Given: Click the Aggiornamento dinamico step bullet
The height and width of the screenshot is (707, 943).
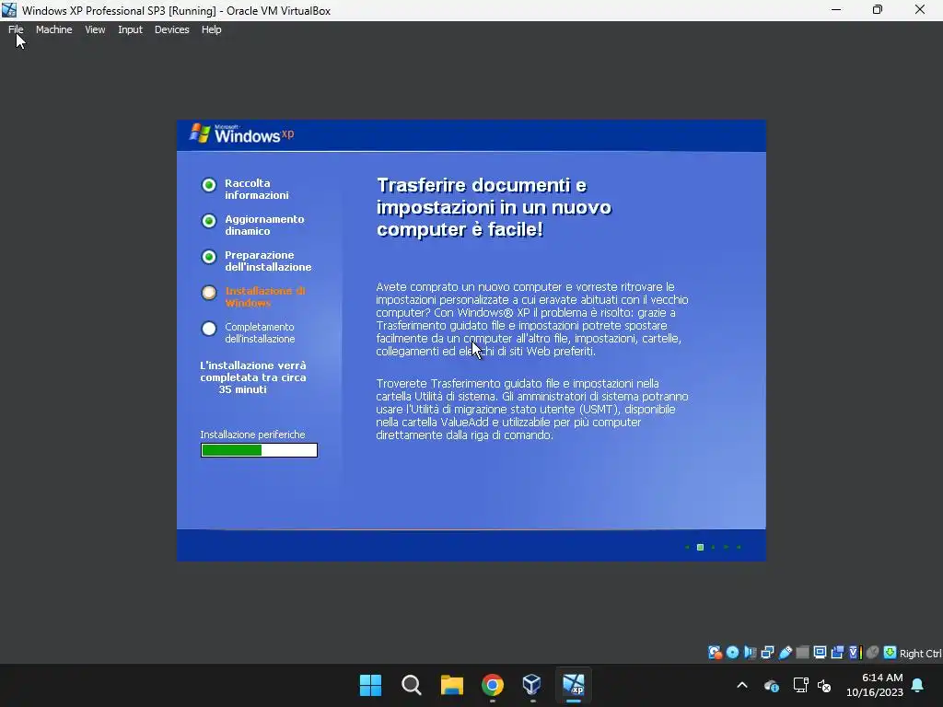Looking at the screenshot, I should click(x=209, y=221).
